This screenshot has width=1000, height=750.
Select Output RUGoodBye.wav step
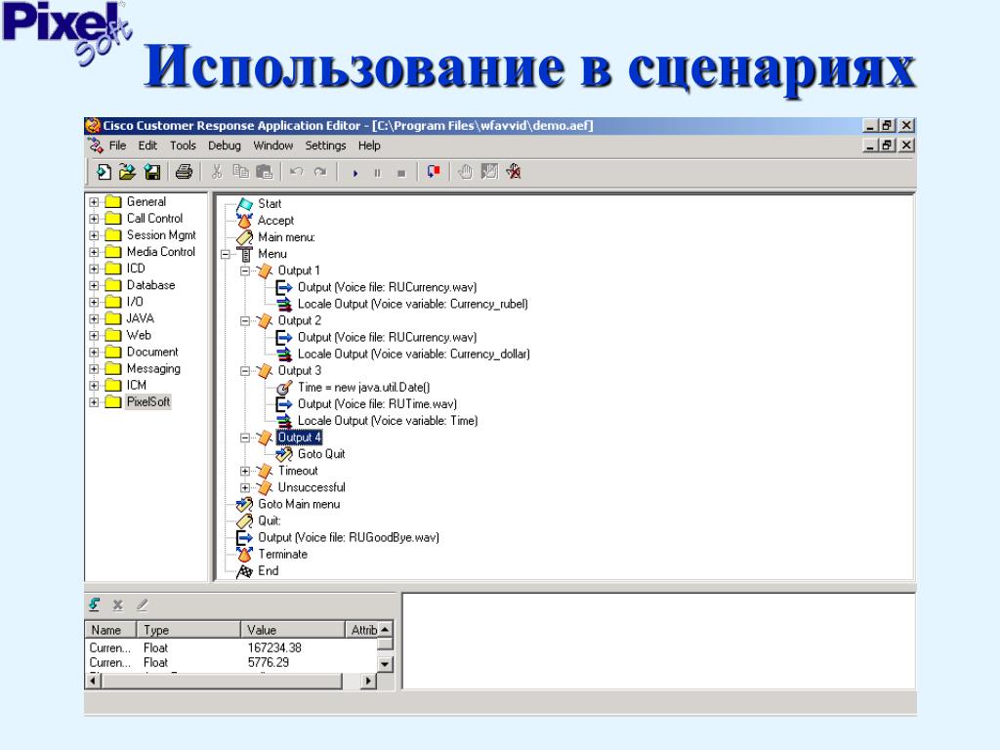pos(349,538)
